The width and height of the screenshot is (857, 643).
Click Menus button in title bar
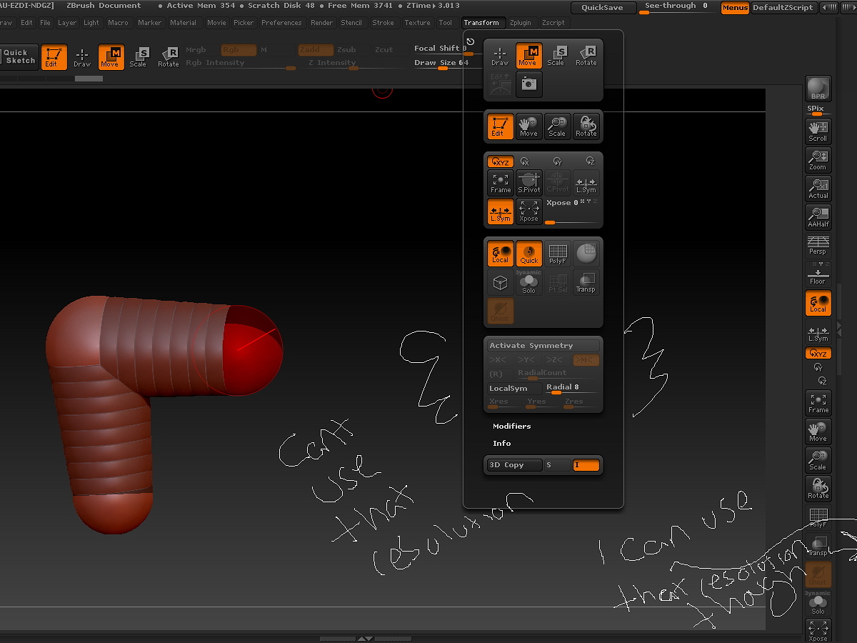[735, 8]
